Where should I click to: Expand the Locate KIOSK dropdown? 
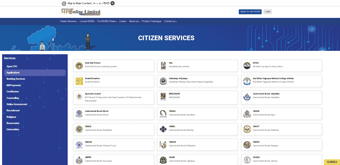click(x=87, y=21)
